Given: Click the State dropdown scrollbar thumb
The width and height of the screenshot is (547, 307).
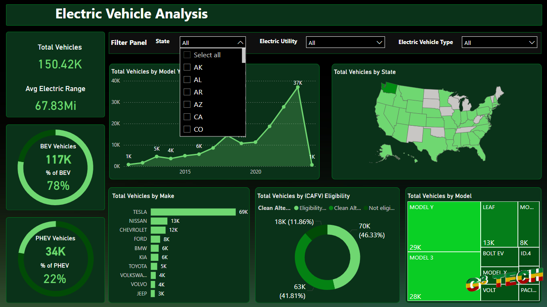Looking at the screenshot, I should point(244,56).
